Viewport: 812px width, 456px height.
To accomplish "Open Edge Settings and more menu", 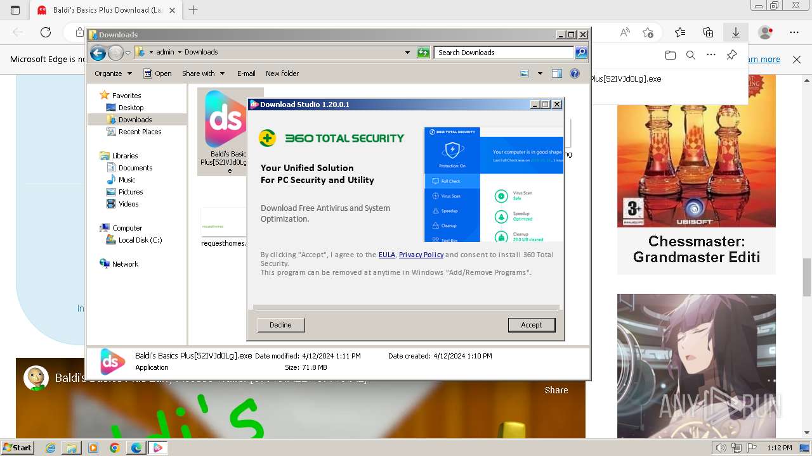I will [x=794, y=32].
